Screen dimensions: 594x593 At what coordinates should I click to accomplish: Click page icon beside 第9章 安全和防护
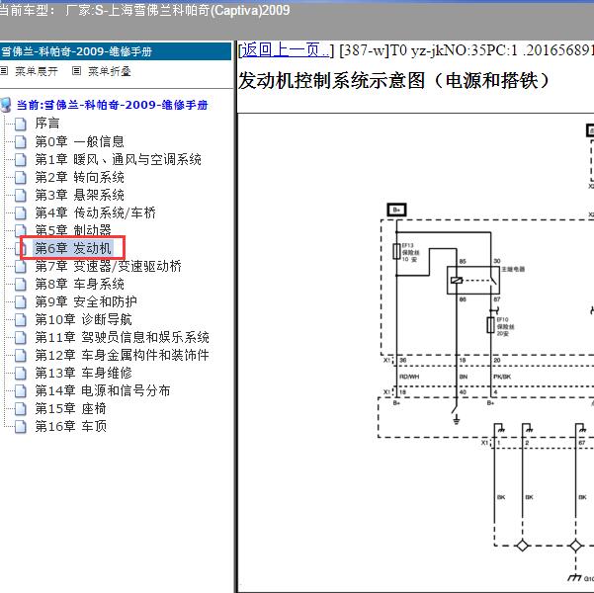(x=21, y=302)
